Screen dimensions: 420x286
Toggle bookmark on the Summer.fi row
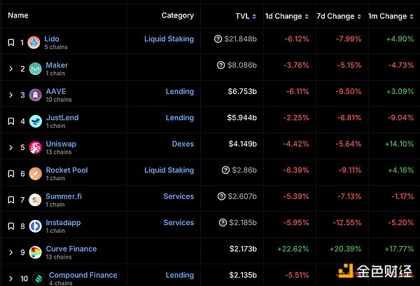point(10,200)
